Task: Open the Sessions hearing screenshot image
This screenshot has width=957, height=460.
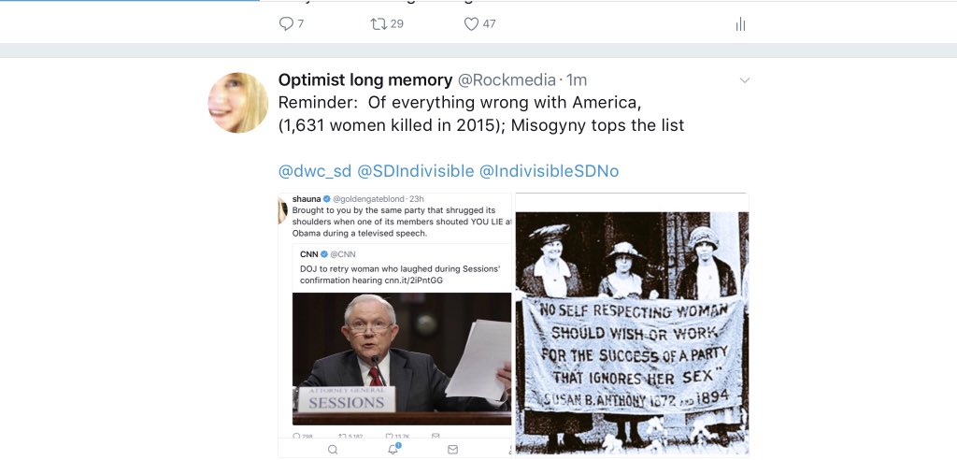Action: tap(395, 324)
